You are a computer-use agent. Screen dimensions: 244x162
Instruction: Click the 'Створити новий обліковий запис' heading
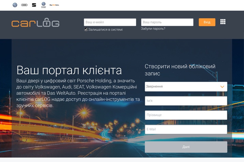[180, 70]
